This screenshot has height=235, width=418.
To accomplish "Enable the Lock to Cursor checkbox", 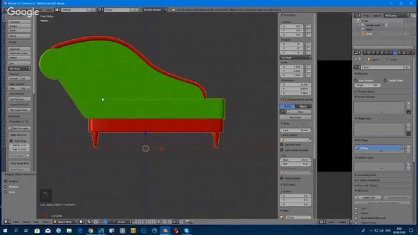I will point(281,144).
